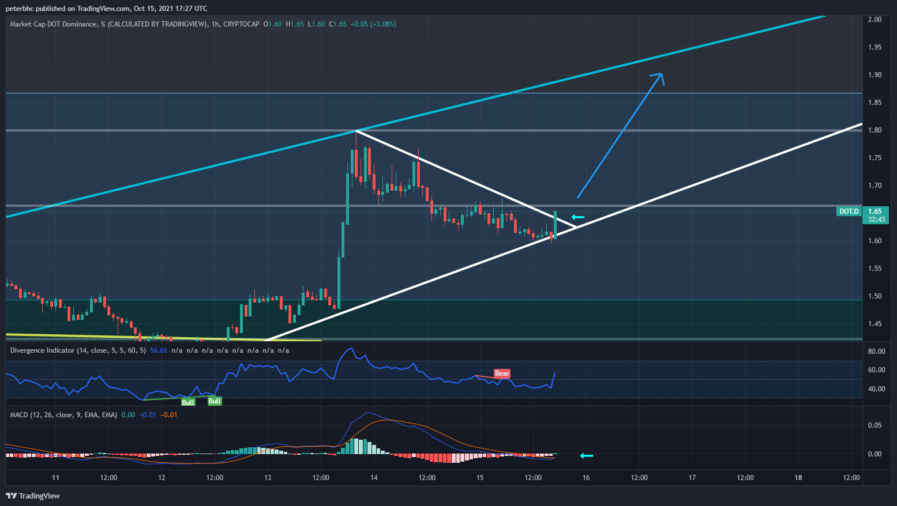The height and width of the screenshot is (506, 897).
Task: Click the 2.00 price axis label
Action: [875, 20]
